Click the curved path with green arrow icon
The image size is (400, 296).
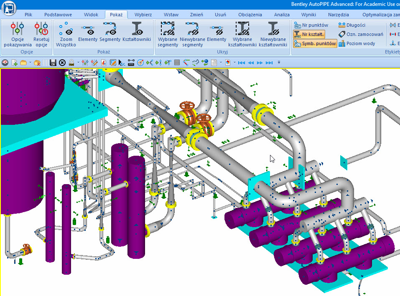click(196, 62)
